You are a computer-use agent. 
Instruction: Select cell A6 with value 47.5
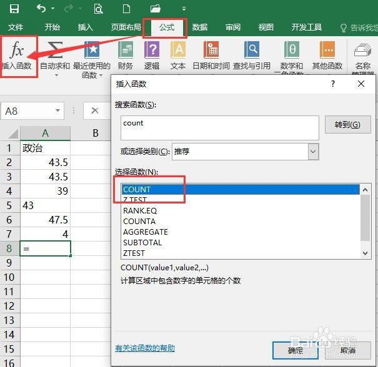coord(46,220)
